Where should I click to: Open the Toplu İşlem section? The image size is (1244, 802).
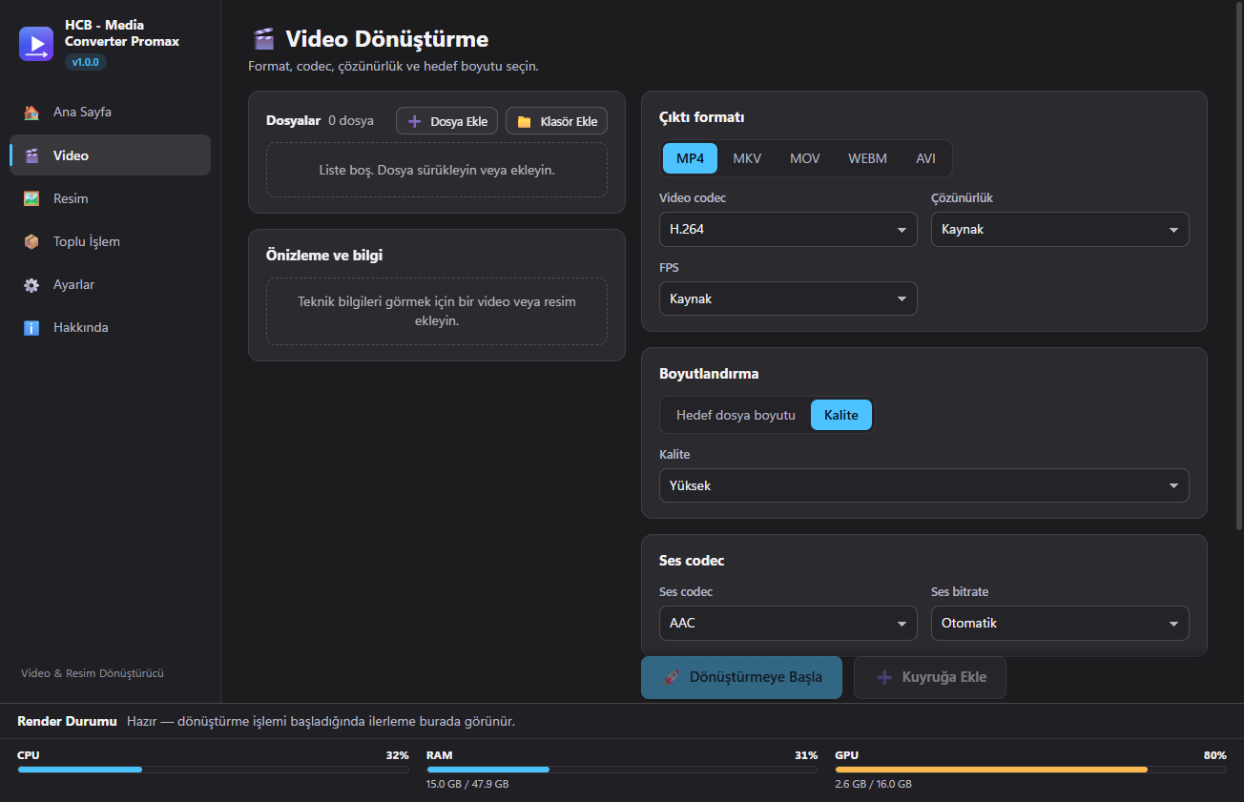pyautogui.click(x=110, y=241)
